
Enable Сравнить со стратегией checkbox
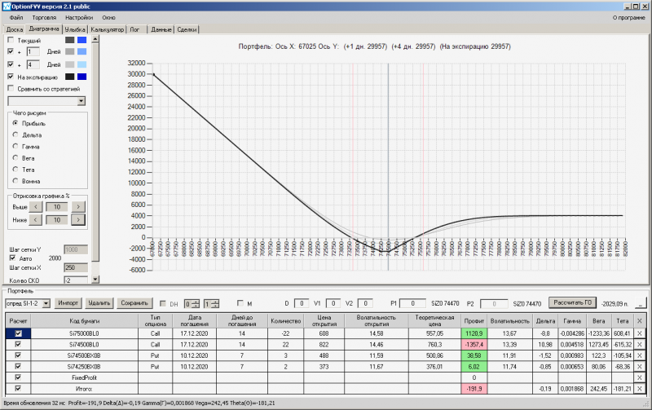(x=11, y=88)
